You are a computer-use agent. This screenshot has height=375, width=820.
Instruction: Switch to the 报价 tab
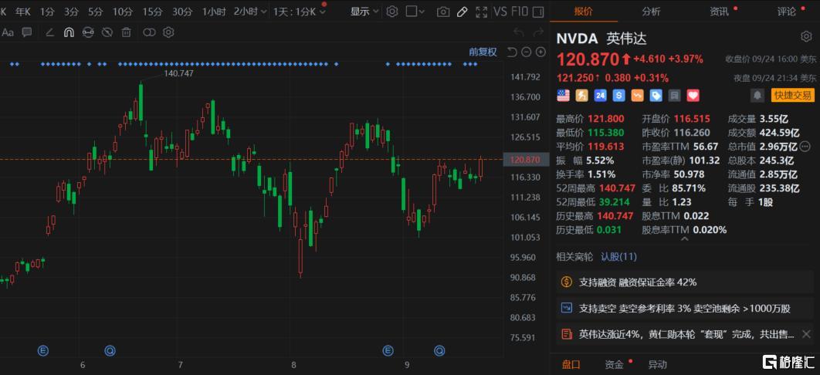[x=584, y=12]
